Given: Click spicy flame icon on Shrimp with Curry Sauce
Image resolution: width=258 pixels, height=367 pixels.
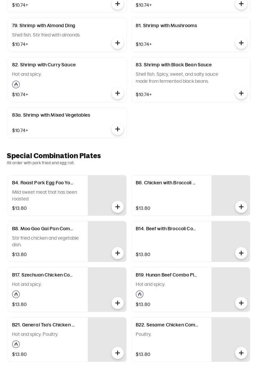Looking at the screenshot, I should [x=16, y=84].
